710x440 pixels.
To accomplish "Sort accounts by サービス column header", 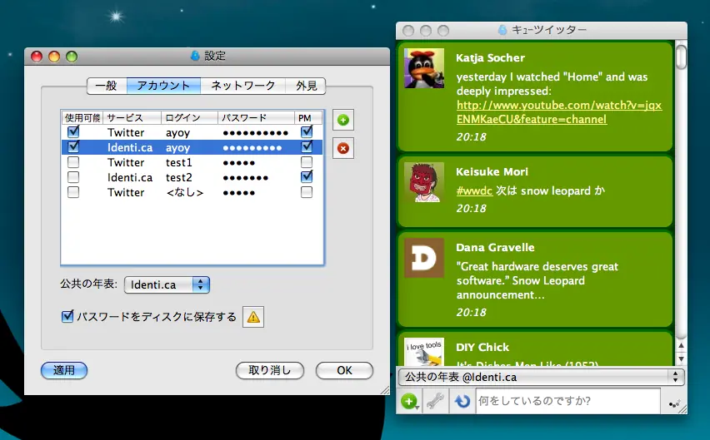I will pos(132,118).
